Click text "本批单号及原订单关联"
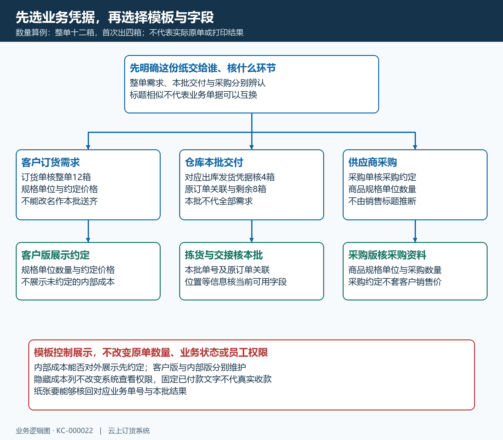Screen dimensions: 503x440 [x=227, y=270]
